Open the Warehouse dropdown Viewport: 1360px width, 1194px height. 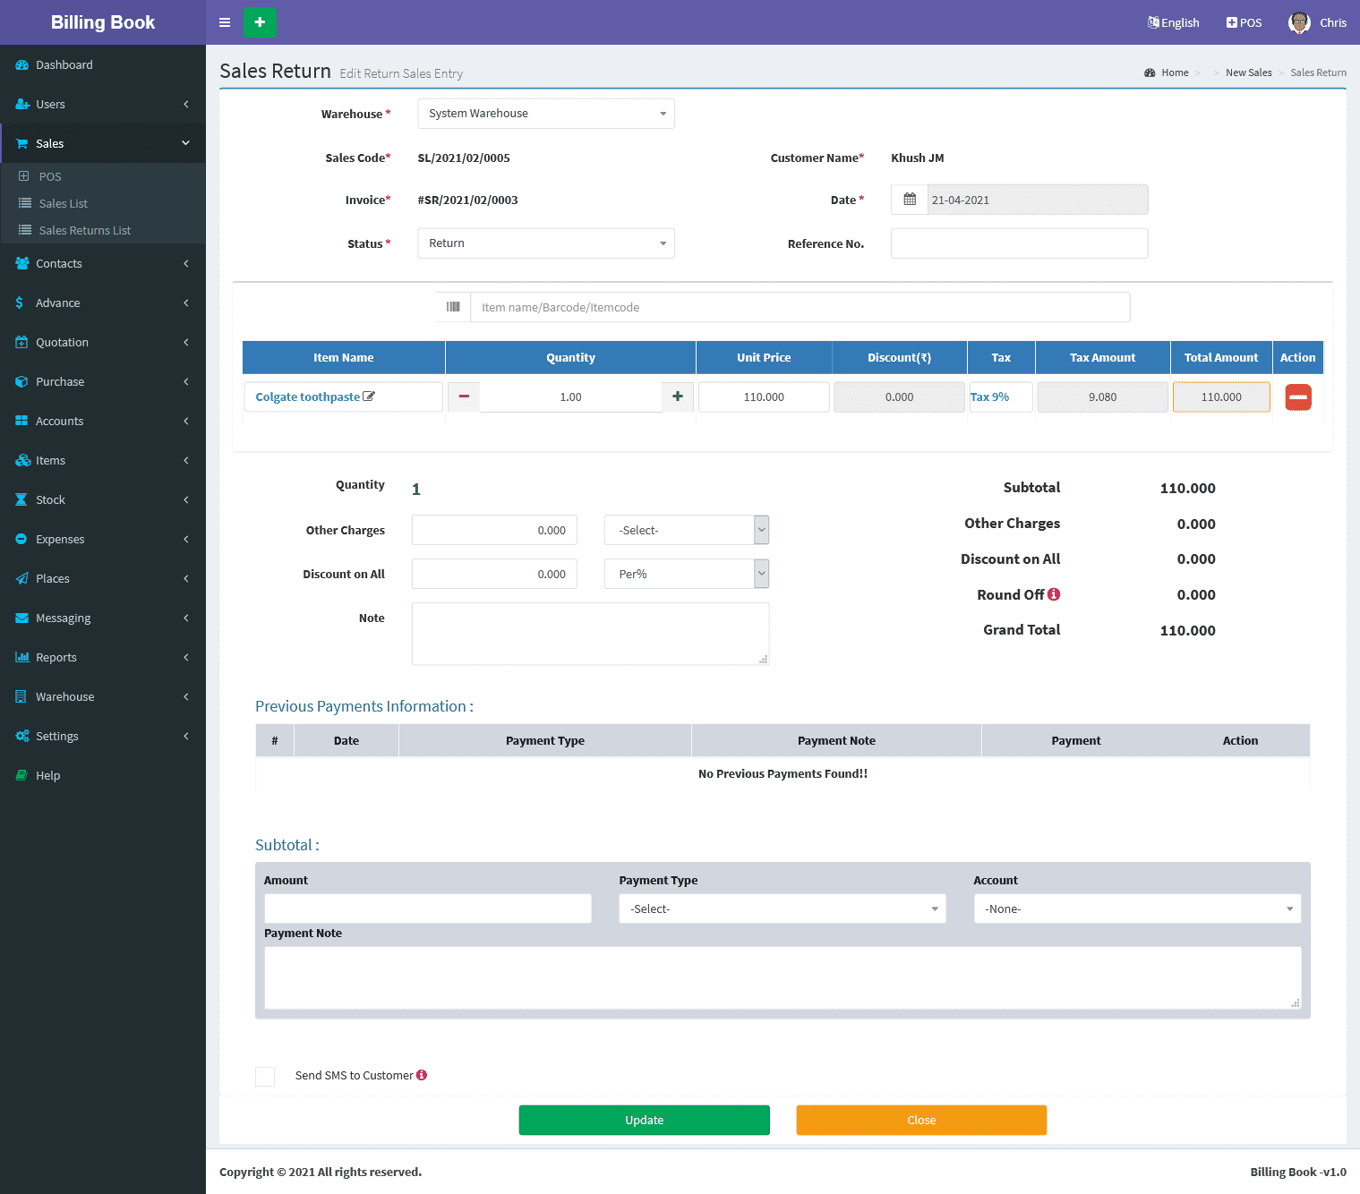point(545,114)
